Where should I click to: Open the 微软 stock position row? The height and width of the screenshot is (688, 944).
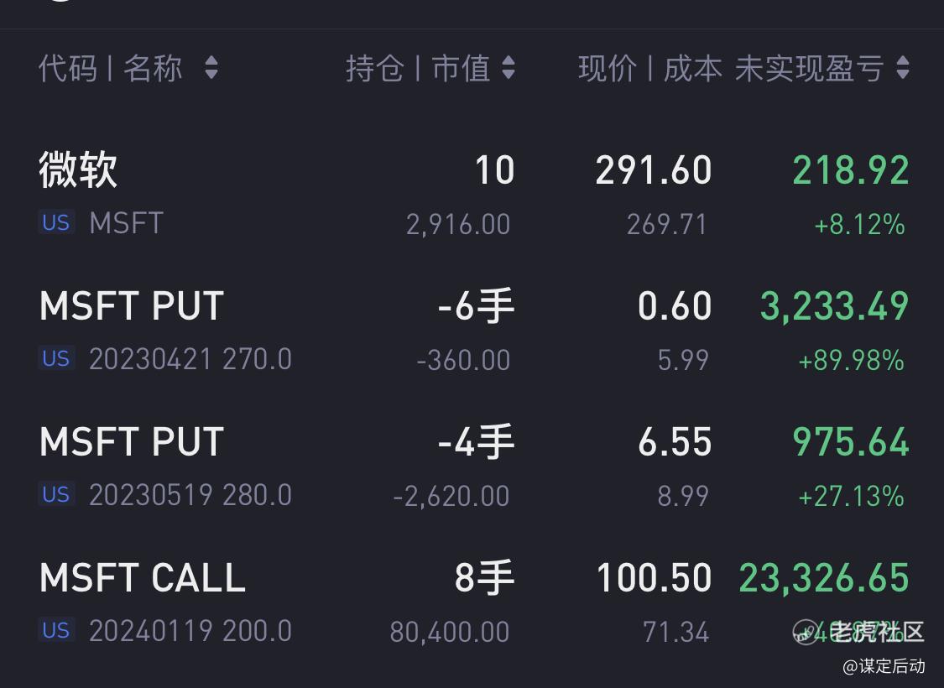472,195
